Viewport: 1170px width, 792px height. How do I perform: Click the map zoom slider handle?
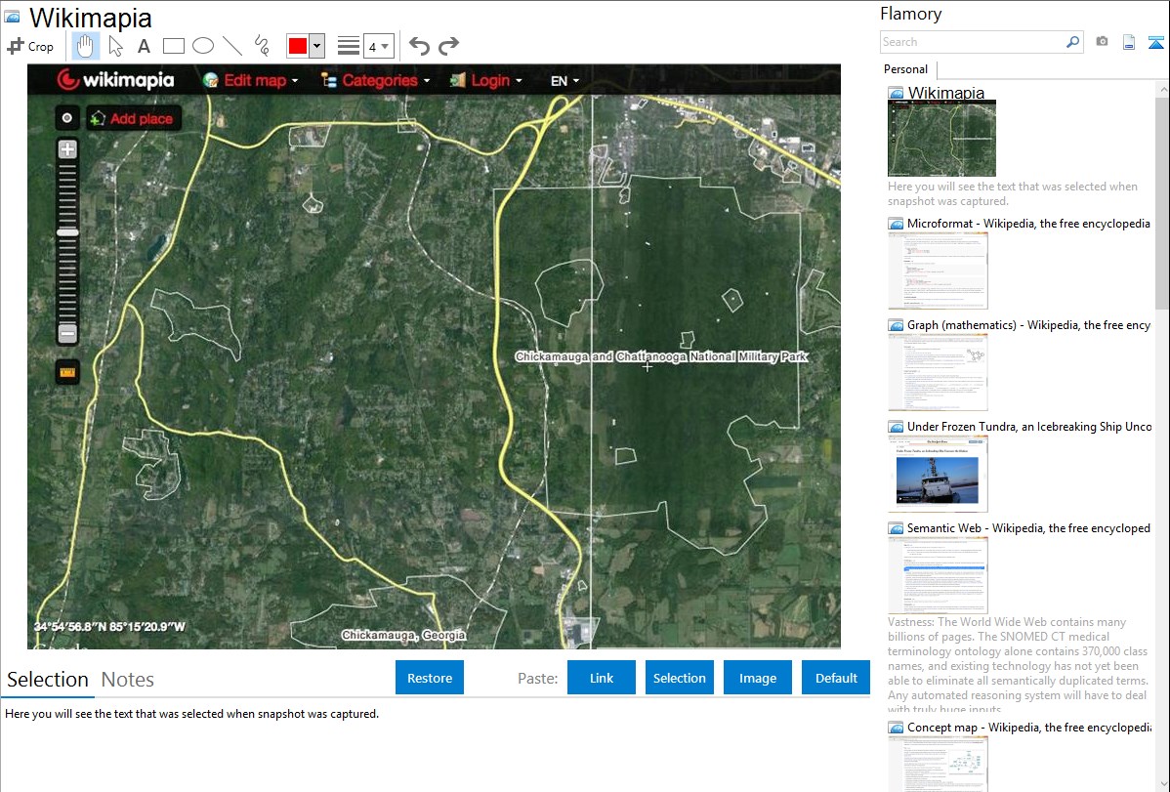pyautogui.click(x=67, y=232)
